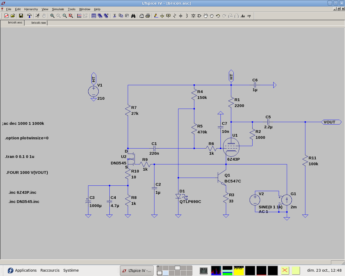345x276 pixels.
Task: Select the Copy tool icon
Action: [x=121, y=16]
